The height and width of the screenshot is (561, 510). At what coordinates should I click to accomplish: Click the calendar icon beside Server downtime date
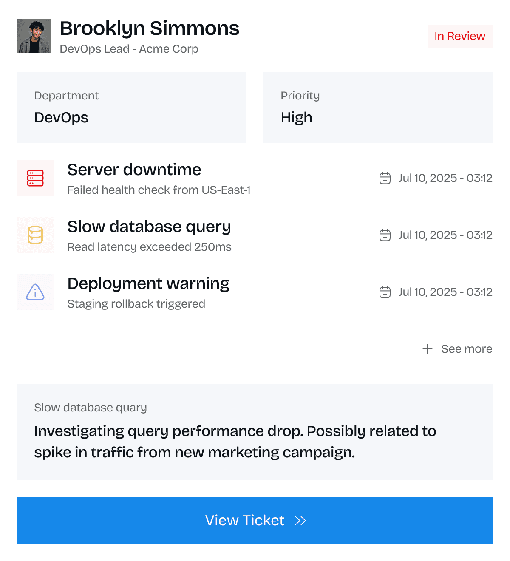click(x=385, y=178)
